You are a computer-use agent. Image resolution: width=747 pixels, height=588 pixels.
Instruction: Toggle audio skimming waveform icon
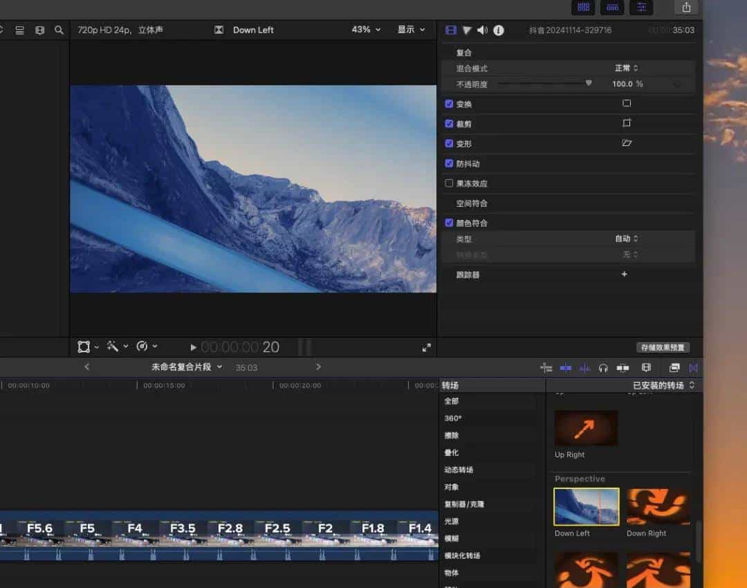[584, 367]
